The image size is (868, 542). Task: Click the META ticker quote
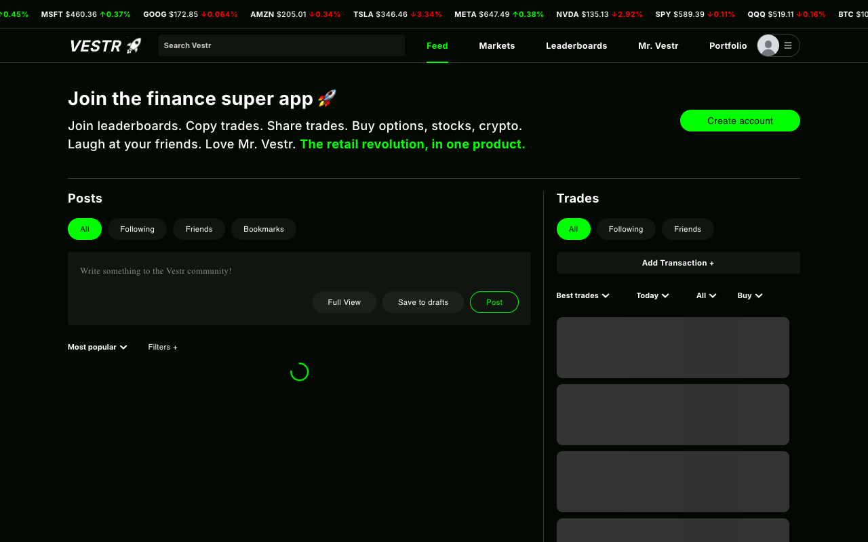tap(499, 14)
